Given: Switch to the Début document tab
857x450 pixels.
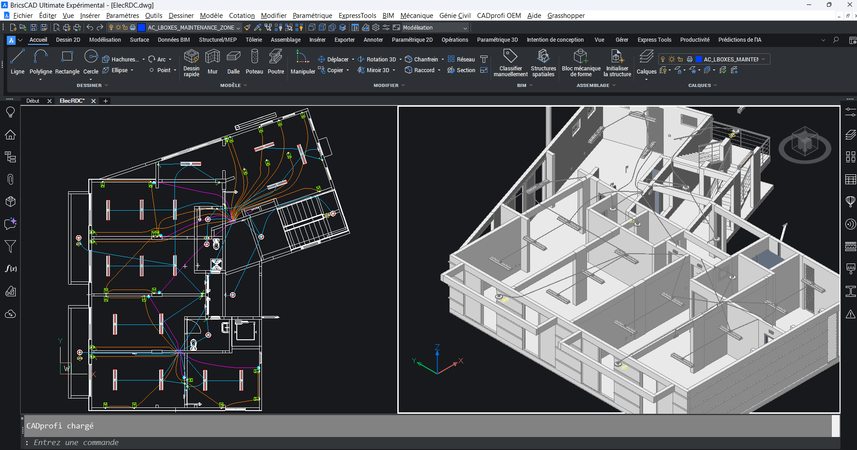Looking at the screenshot, I should click(33, 101).
